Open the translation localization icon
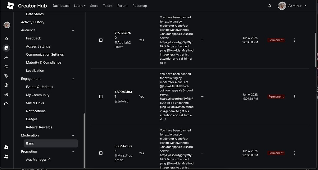This screenshot has width=318, height=170. [x=6, y=76]
